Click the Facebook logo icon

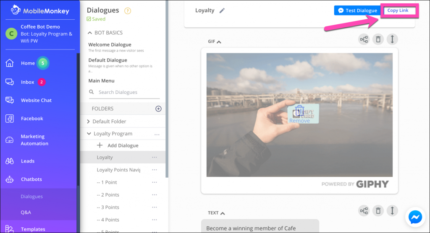(10, 119)
